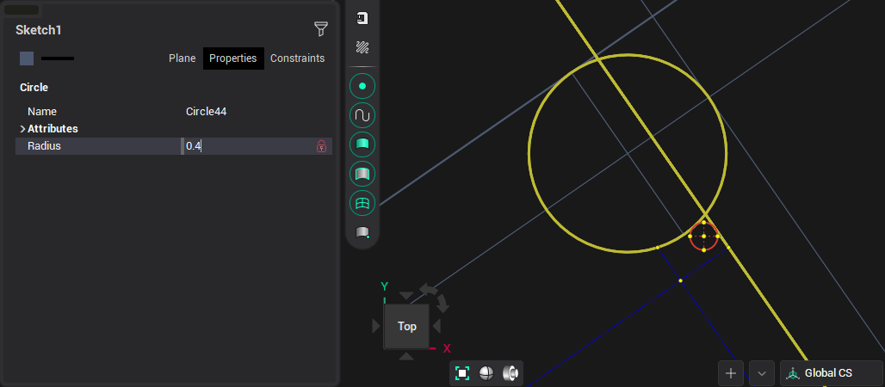Select the point selection filter icon
Viewport: 885px width, 387px height.
tap(362, 86)
